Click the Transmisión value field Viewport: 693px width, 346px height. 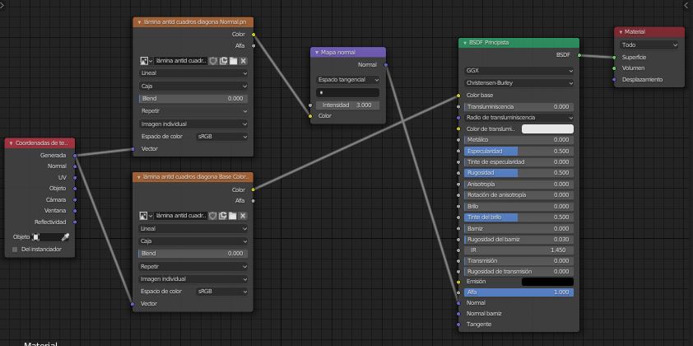click(x=519, y=260)
